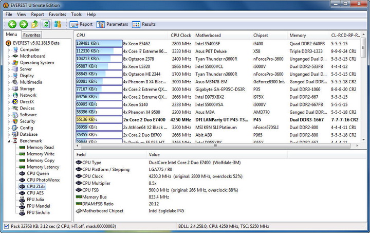Viewport: 370px width, 233px height.
Task: Open the File menu
Action: 9,14
